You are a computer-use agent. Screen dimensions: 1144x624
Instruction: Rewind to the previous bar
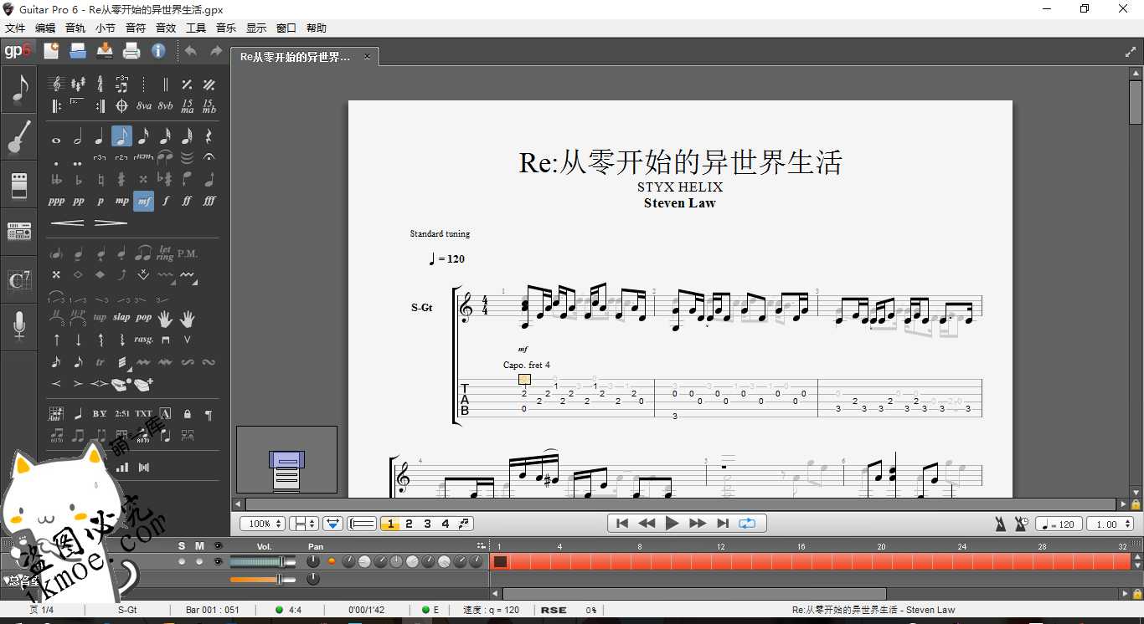pyautogui.click(x=647, y=523)
